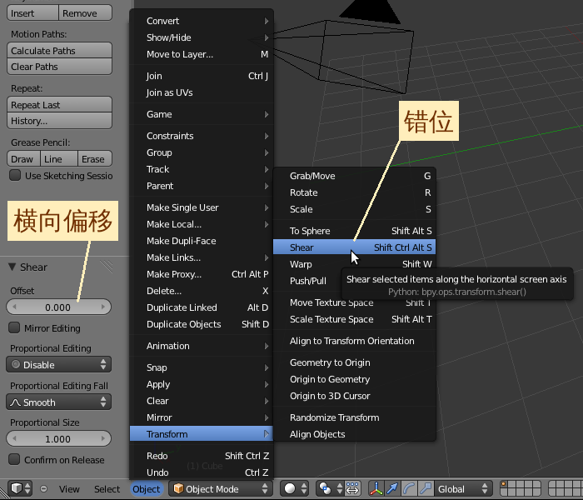Open the Smooth falloff dropdown
The image size is (583, 500).
59,402
